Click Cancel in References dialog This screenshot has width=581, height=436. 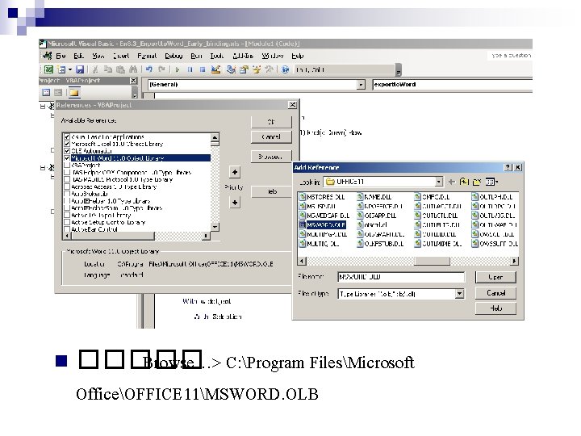(271, 136)
